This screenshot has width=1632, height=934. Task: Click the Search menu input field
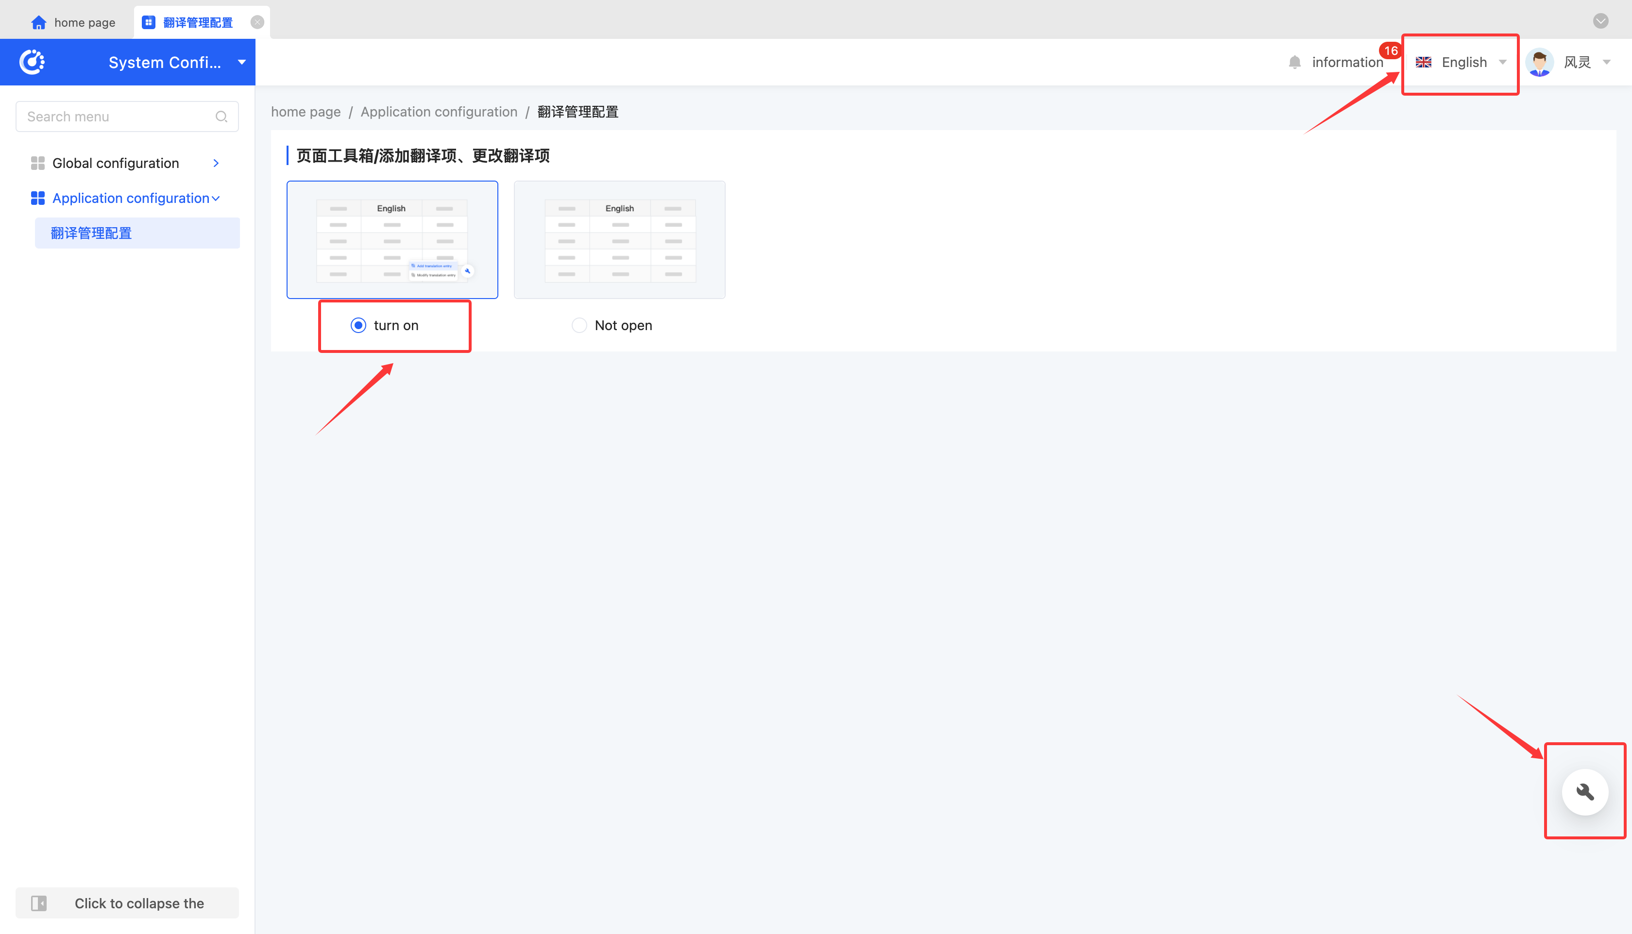[116, 117]
